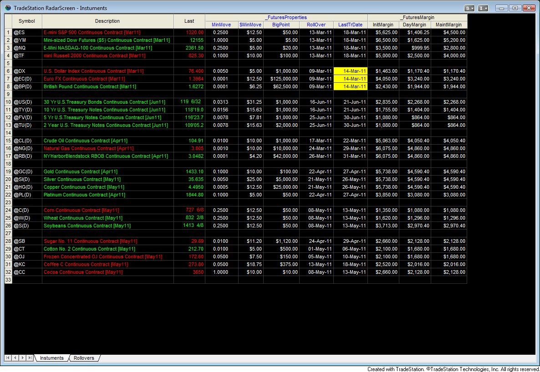Click the $MinMove column header
Screen dimensions: 540x372
(x=251, y=25)
